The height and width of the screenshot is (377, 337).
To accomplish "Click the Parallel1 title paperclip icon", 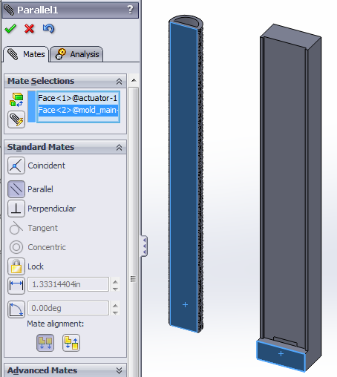I will tap(9, 10).
